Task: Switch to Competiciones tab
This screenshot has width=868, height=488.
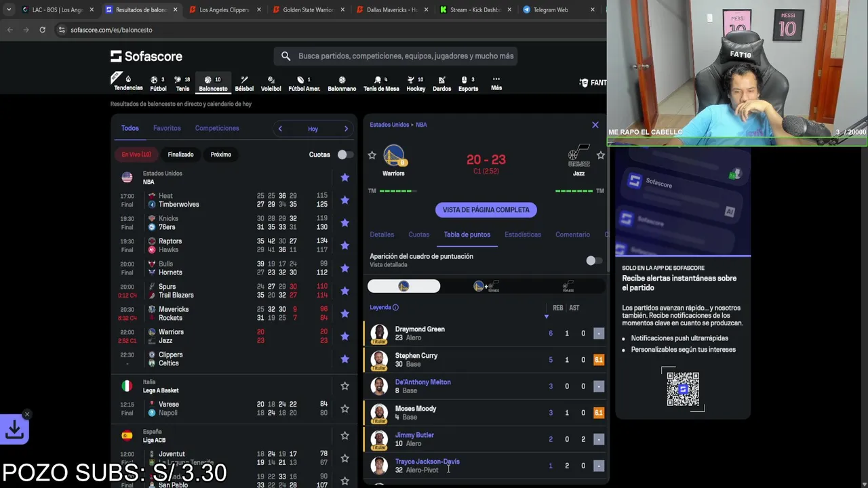Action: click(217, 128)
